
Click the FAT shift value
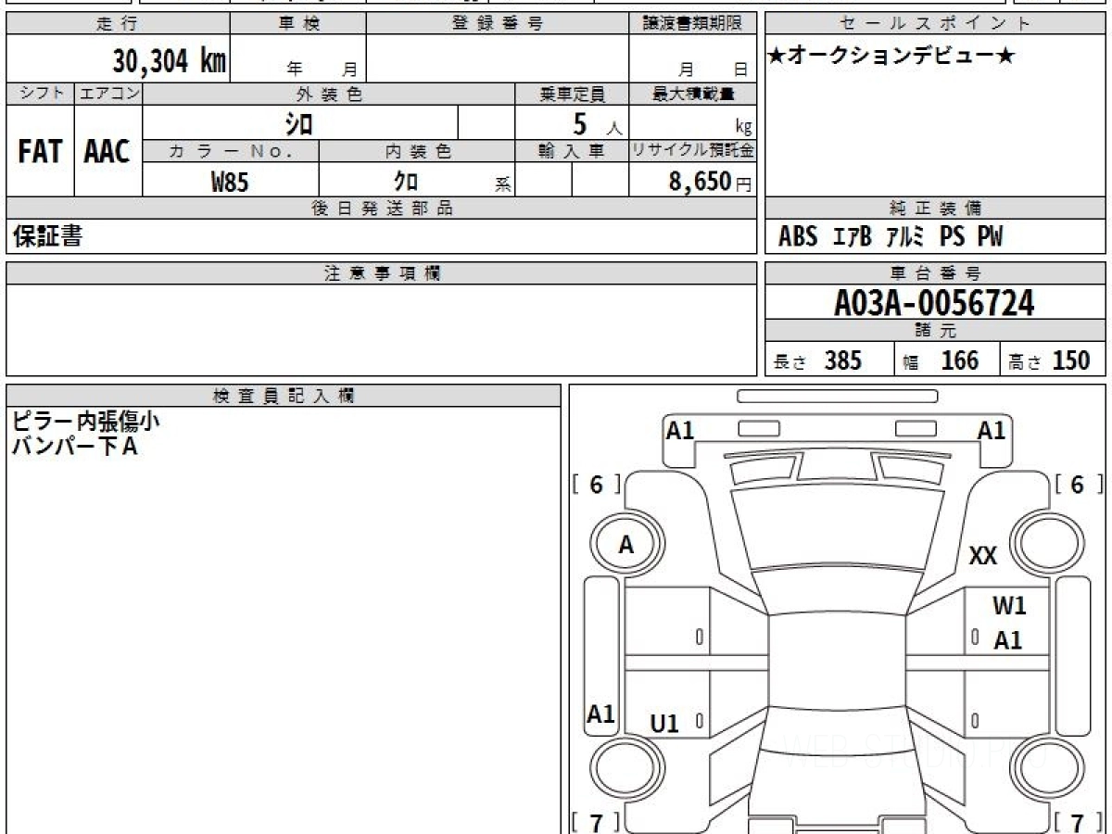(40, 152)
